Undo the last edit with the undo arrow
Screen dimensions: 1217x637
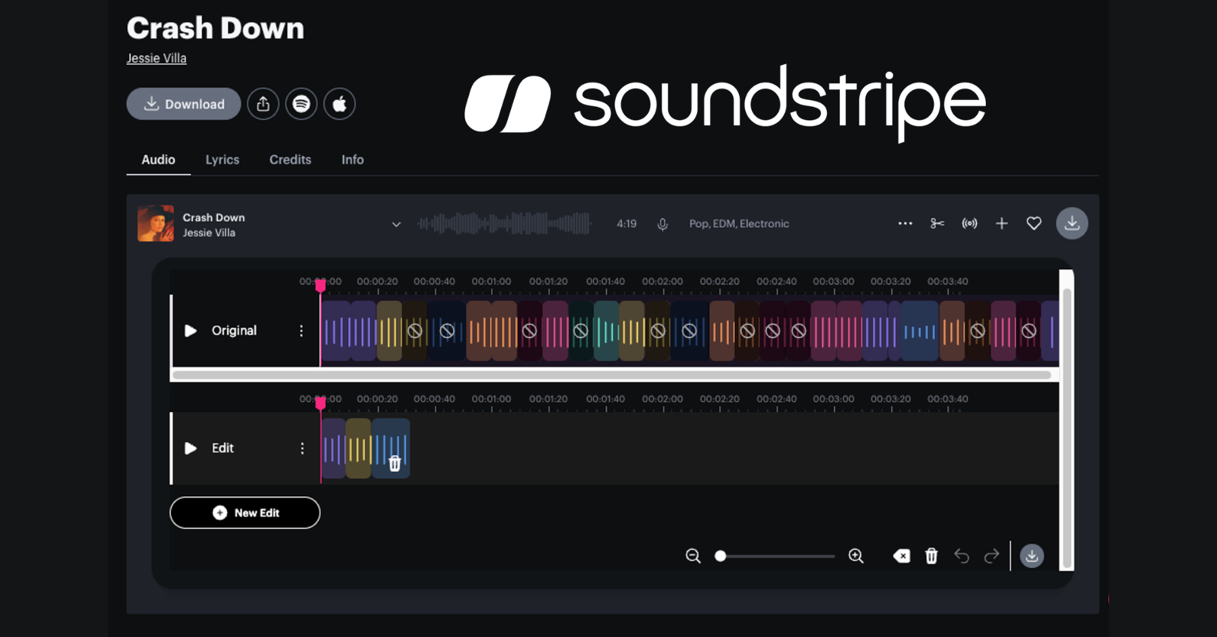pos(961,556)
